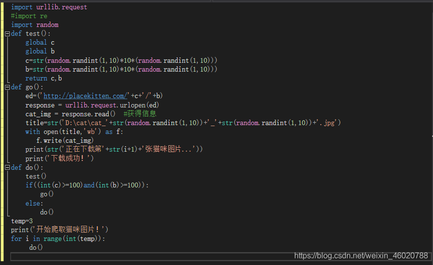Click 'cat_img = response.read()' code

(x=70, y=114)
